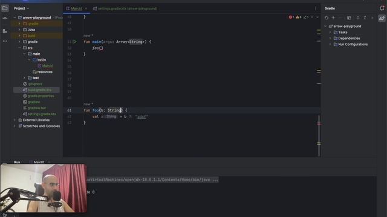Image resolution: width=387 pixels, height=217 pixels.
Task: Select the Run tool window tab
Action: 17,162
